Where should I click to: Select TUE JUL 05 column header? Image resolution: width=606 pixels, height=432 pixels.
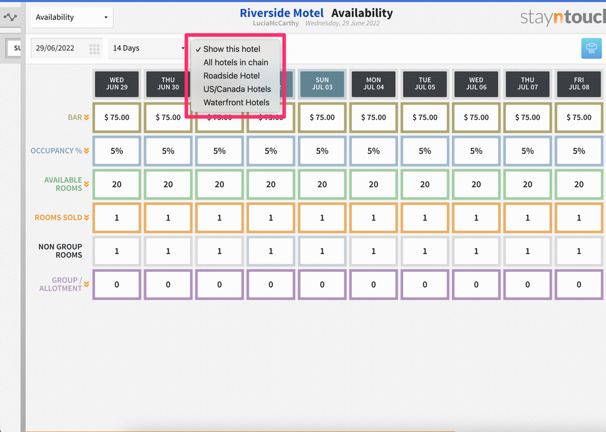(x=425, y=84)
